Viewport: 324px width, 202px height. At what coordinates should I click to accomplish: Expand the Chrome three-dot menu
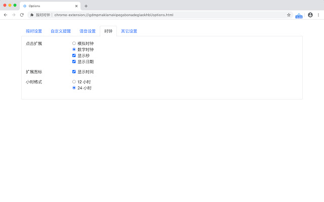click(x=319, y=15)
